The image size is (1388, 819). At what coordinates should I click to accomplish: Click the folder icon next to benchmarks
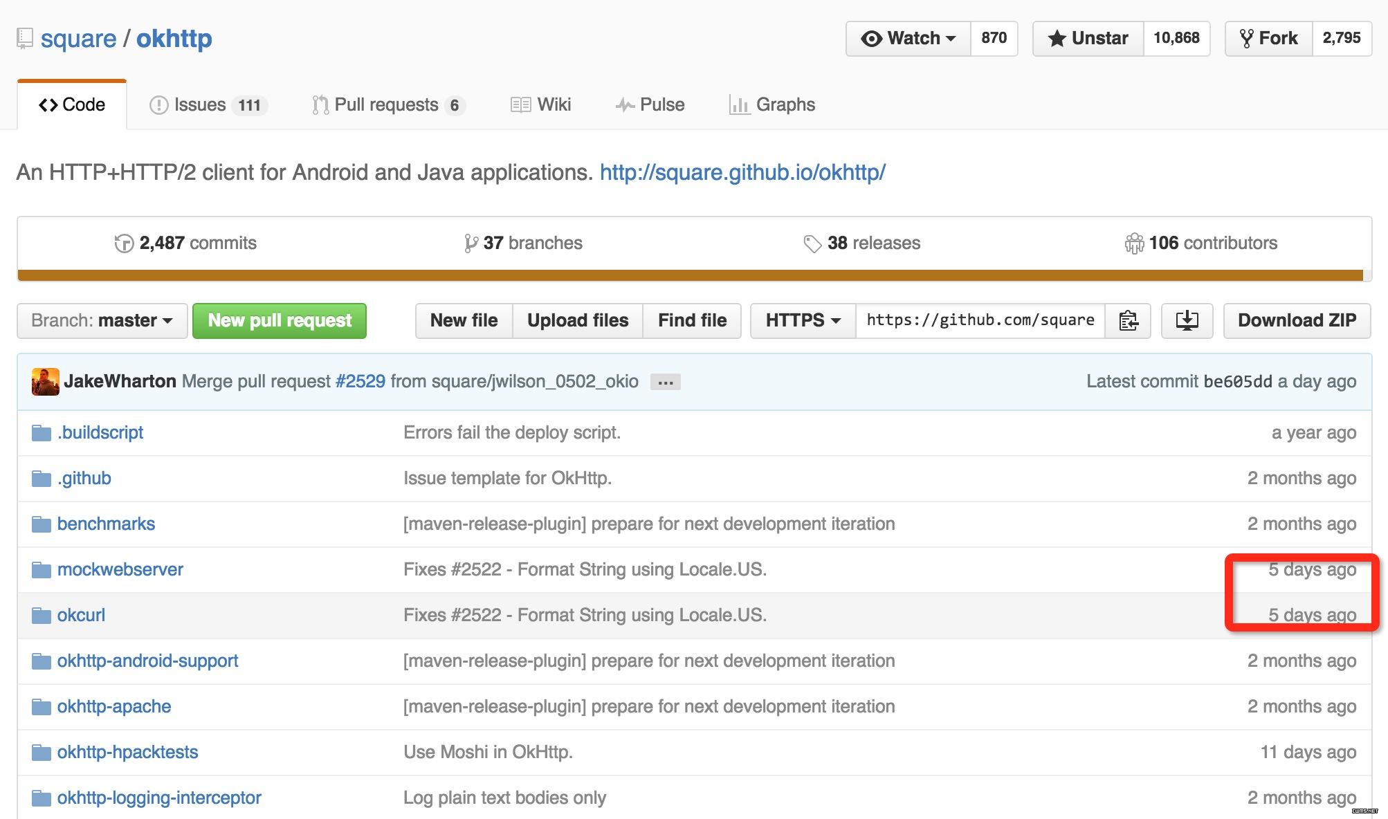click(42, 524)
